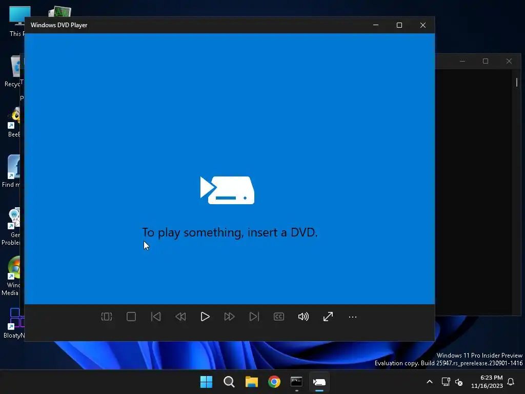This screenshot has height=394, width=525.
Task: Click the background window's scrollbar thumb
Action: click(x=517, y=82)
